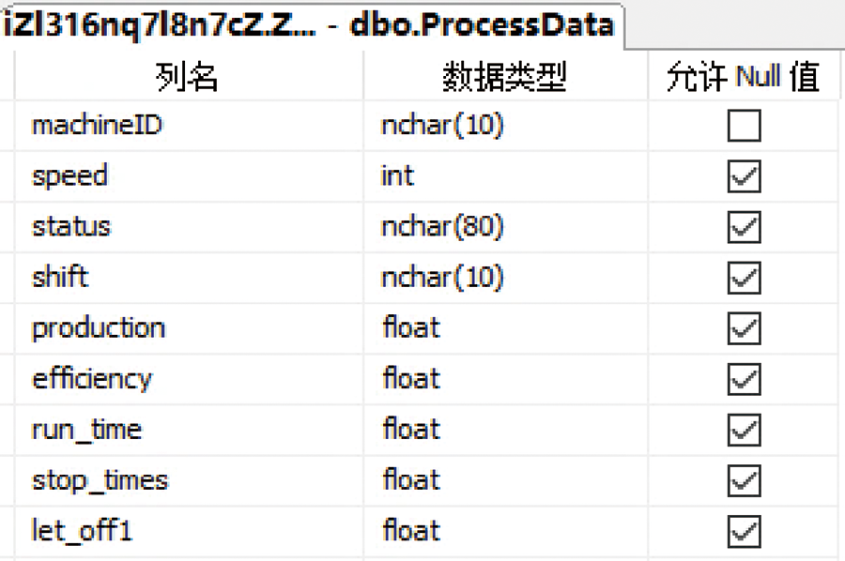845x561 pixels.
Task: Uncheck Allow Null for status column
Action: (x=744, y=227)
